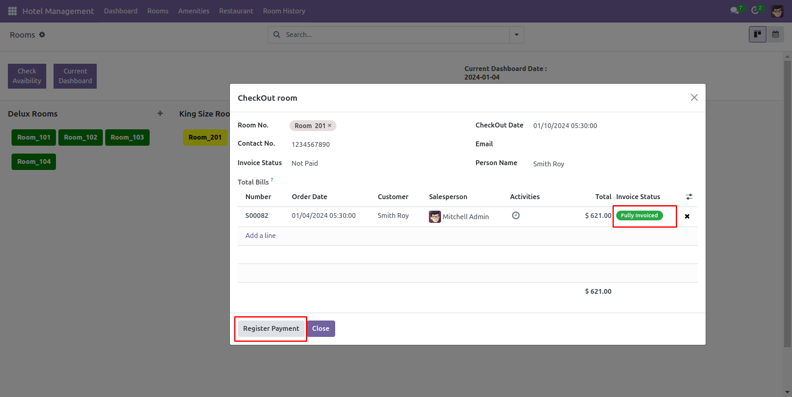Delete the S00082 bill line
Viewport: 792px width, 397px height.
pos(687,216)
